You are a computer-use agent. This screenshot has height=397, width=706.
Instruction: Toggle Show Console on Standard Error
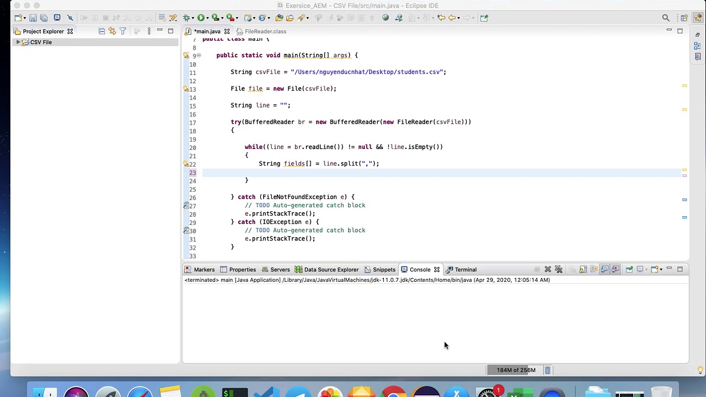(616, 270)
